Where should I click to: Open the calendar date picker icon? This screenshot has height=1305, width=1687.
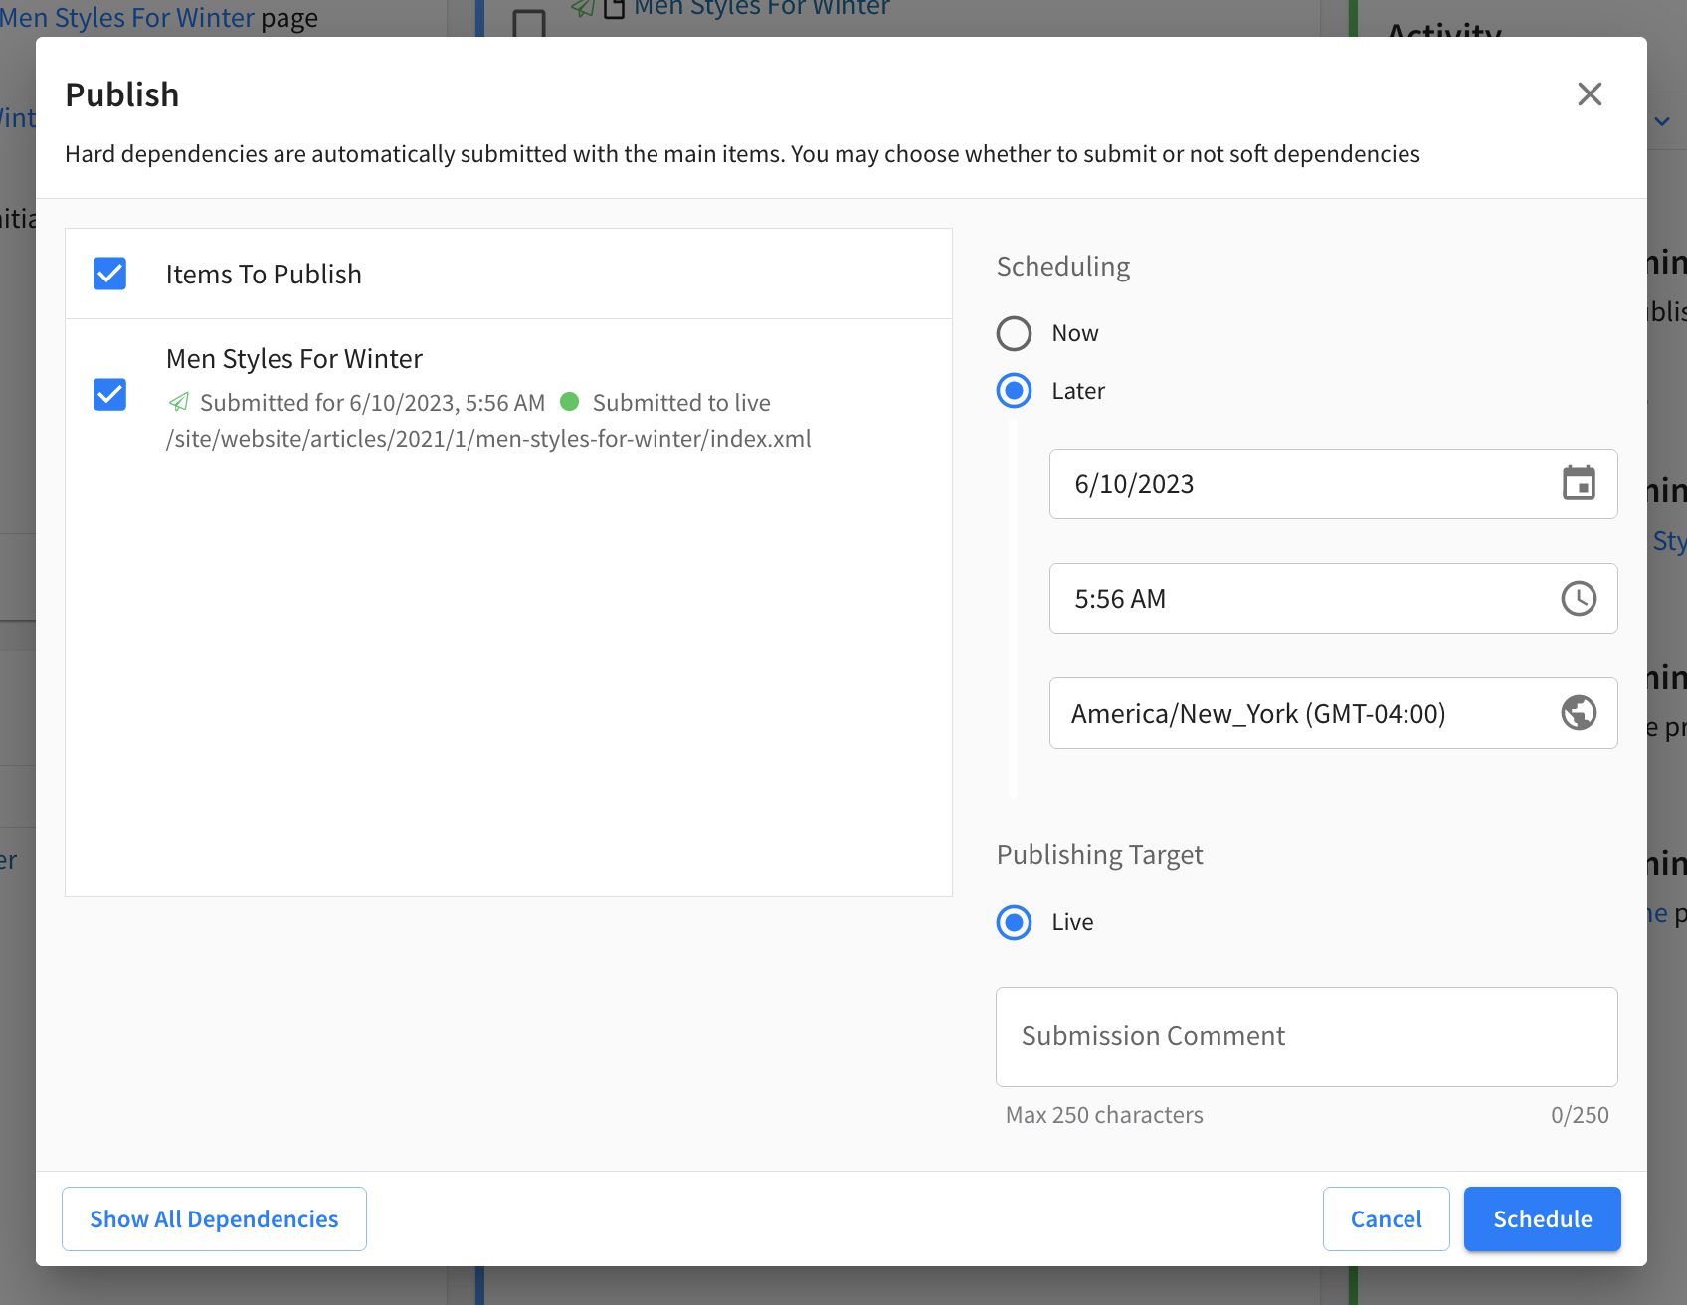coord(1580,484)
